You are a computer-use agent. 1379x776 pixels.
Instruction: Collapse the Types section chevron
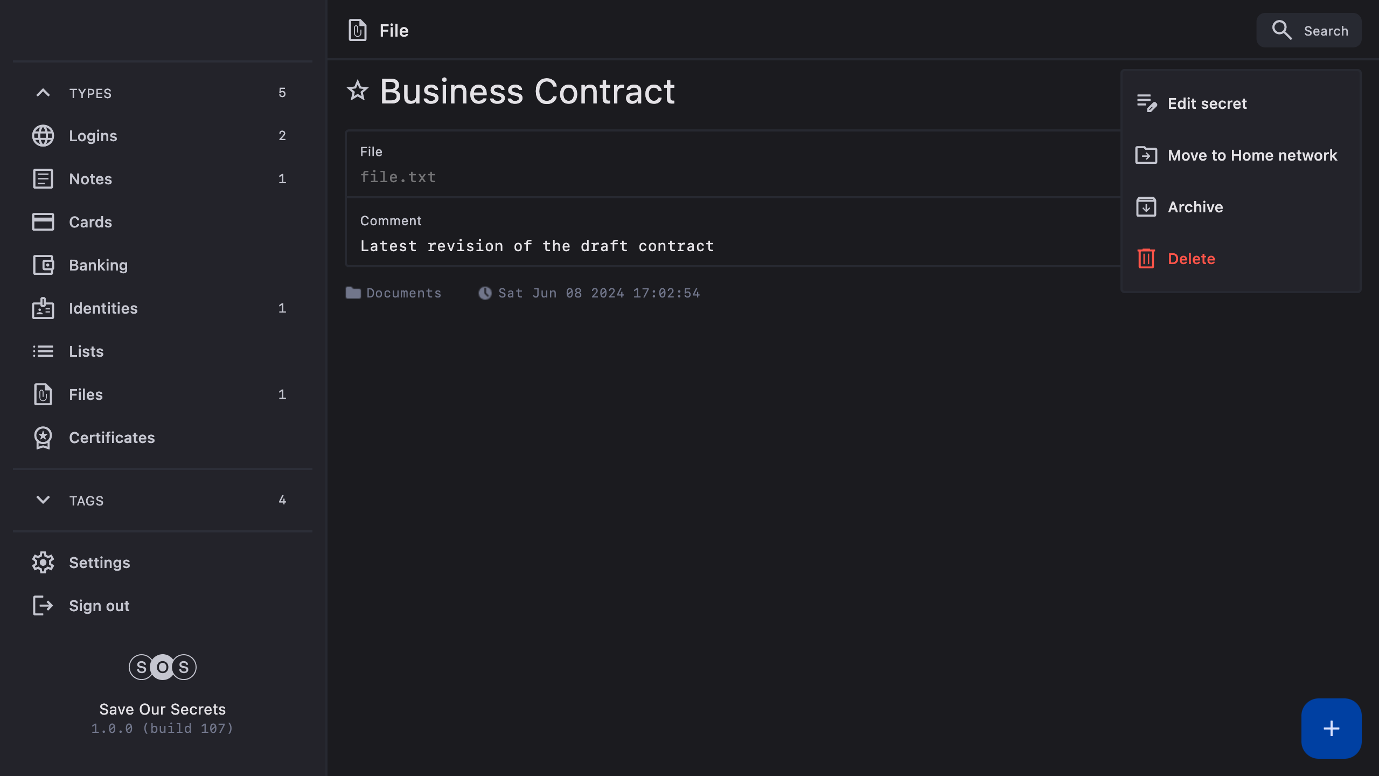43,93
